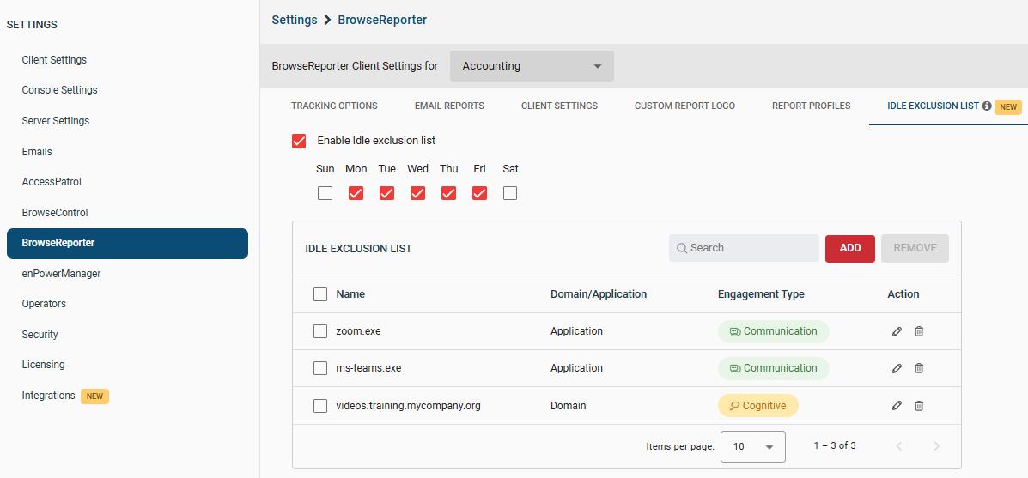Click the info icon beside Idle Exclusion List tab
Screen dimensions: 1028x478
tap(987, 106)
